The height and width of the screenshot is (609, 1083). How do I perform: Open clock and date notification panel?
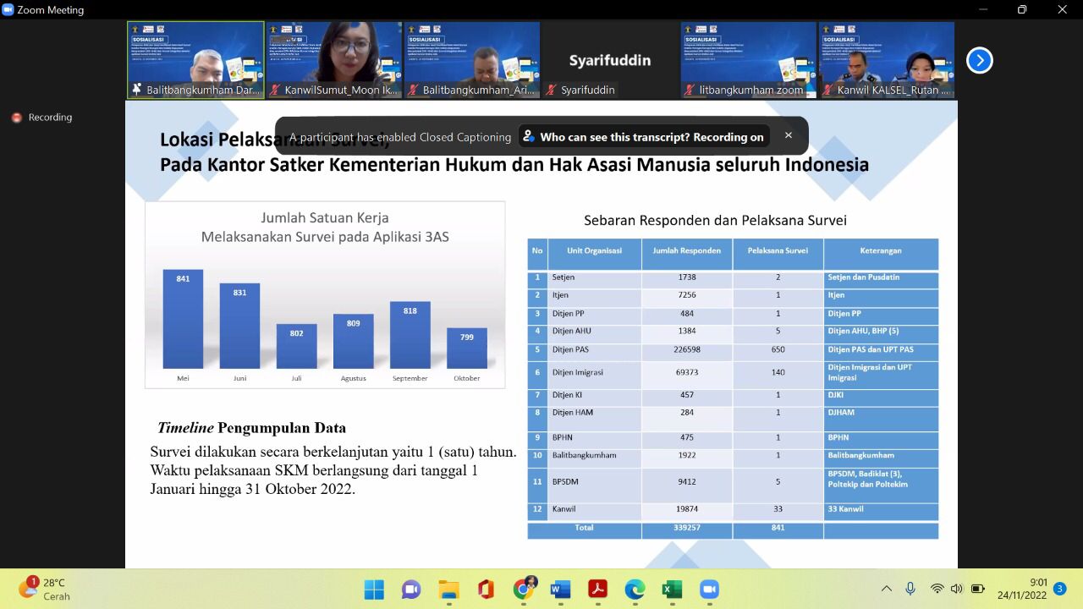click(1022, 589)
